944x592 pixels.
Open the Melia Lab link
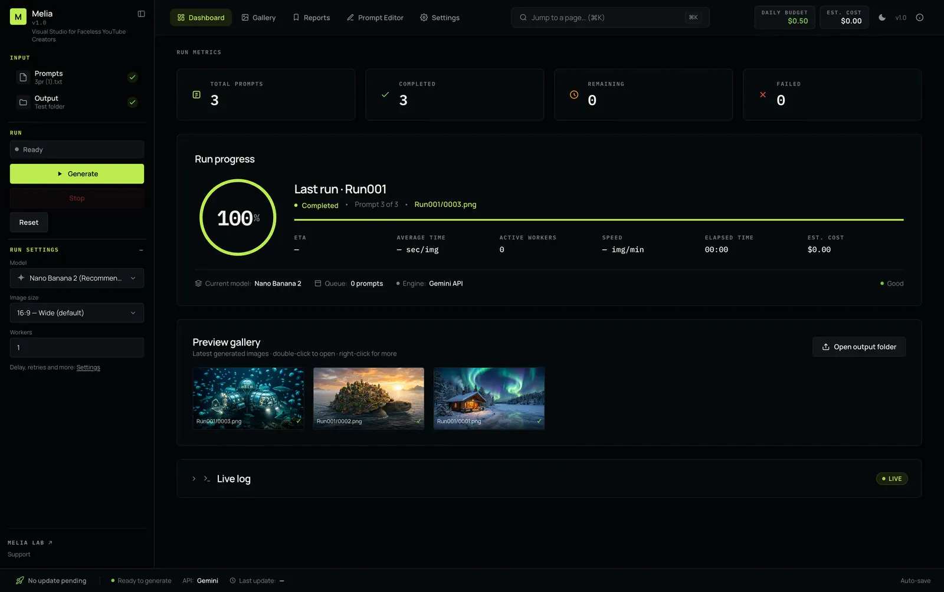pyautogui.click(x=30, y=542)
